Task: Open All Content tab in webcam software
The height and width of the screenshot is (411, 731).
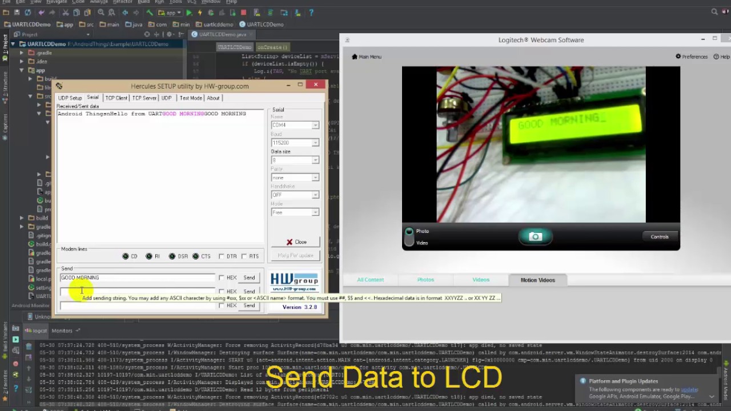Action: pyautogui.click(x=370, y=280)
